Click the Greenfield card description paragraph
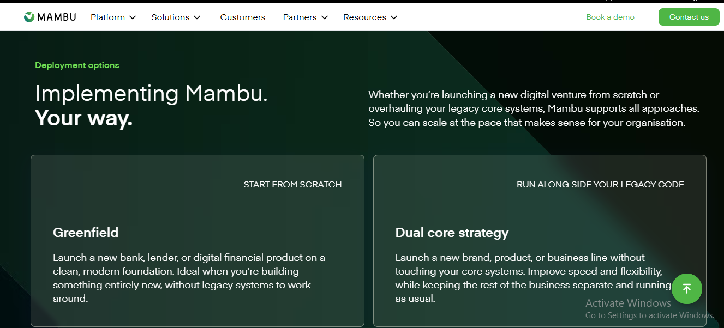Viewport: 724px width, 328px height. click(x=189, y=278)
